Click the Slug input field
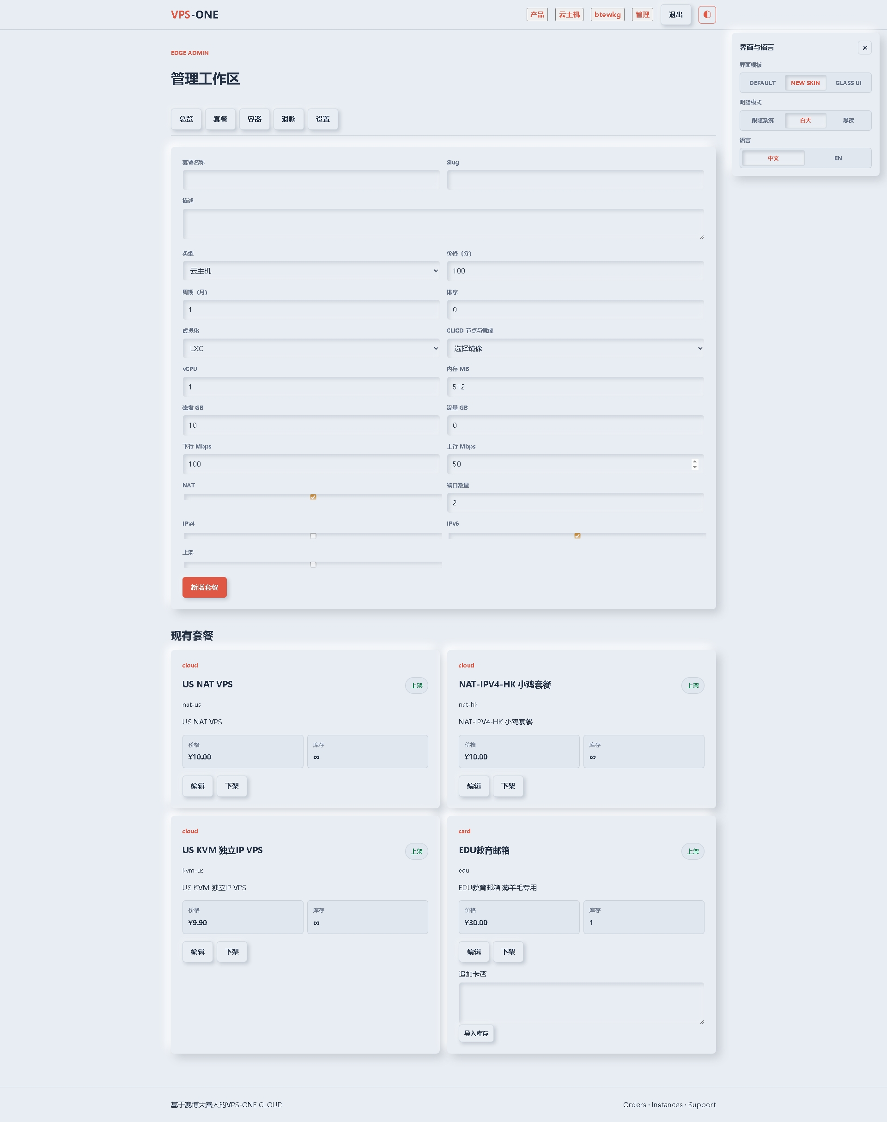 click(x=575, y=180)
